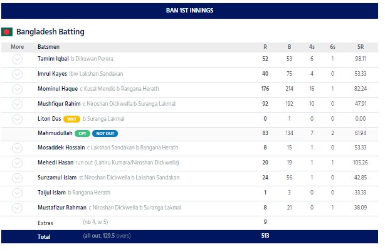
Task: Open Mustafizur Rahman's more details chevron
Action: tap(17, 208)
